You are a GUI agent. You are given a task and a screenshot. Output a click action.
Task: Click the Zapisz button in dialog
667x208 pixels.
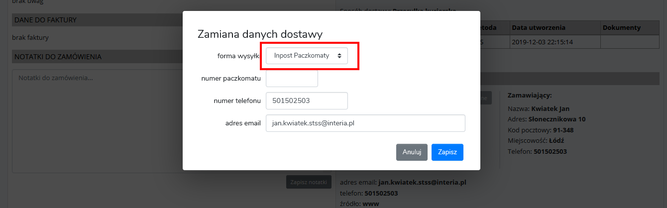click(447, 152)
